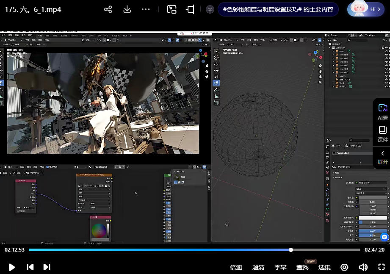390x274 pixels.
Task: Enter fullscreen mode
Action: click(381, 267)
